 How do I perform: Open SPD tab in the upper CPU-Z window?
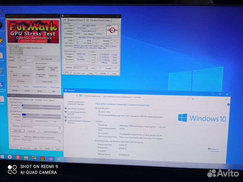88,21
